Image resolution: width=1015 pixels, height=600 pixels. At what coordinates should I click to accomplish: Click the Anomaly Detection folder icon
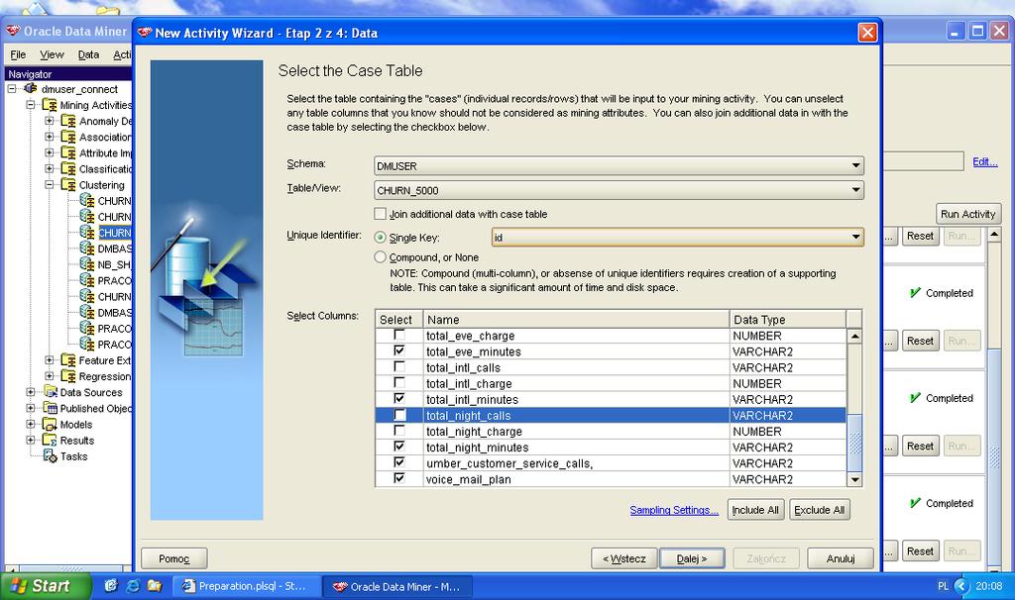68,121
